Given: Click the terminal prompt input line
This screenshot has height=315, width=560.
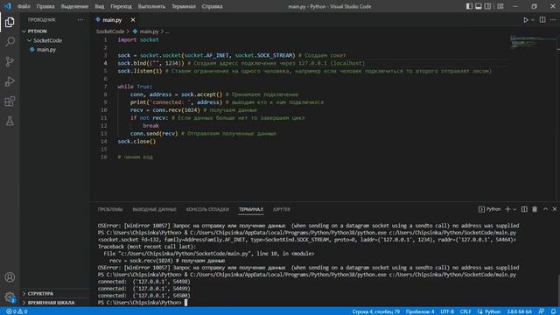Looking at the screenshot, I should tap(142, 303).
